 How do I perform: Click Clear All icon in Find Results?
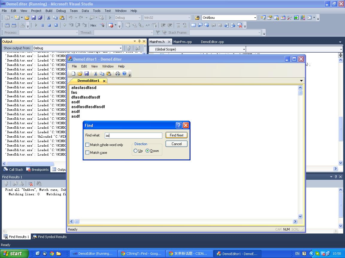[30, 184]
